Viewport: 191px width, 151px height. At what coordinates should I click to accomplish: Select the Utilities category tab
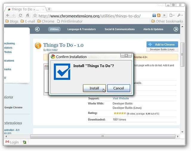54,29
